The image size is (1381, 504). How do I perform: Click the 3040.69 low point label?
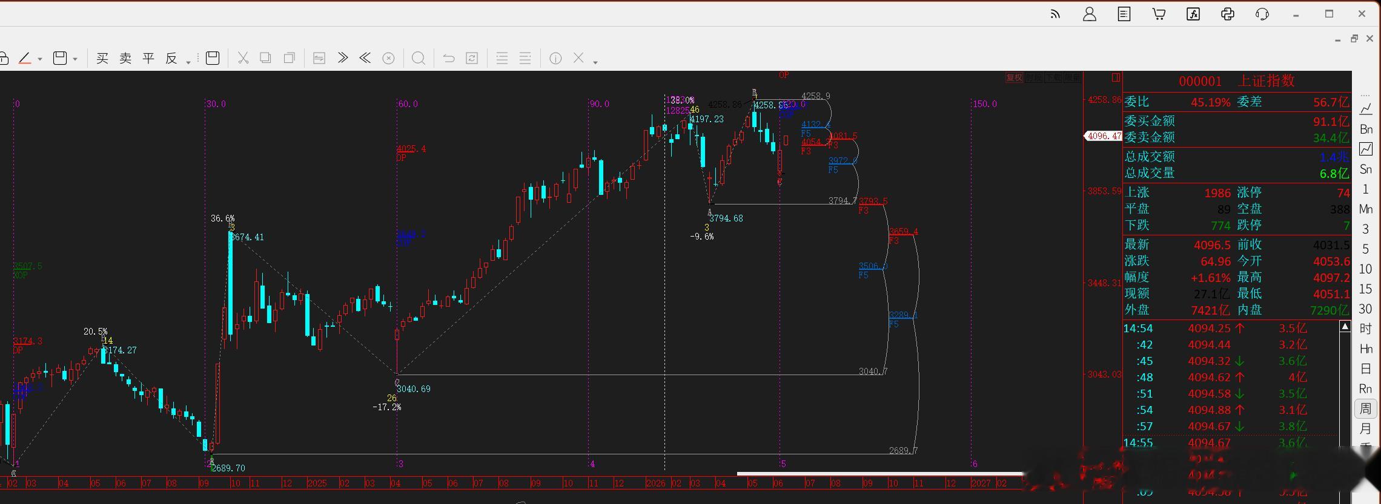point(413,389)
